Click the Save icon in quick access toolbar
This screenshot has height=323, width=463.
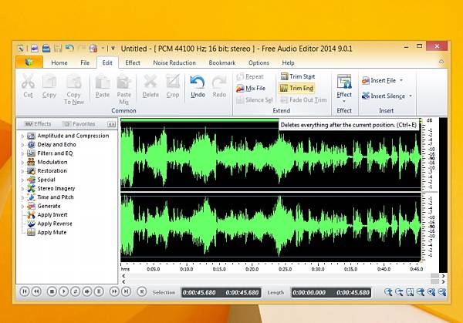point(58,48)
